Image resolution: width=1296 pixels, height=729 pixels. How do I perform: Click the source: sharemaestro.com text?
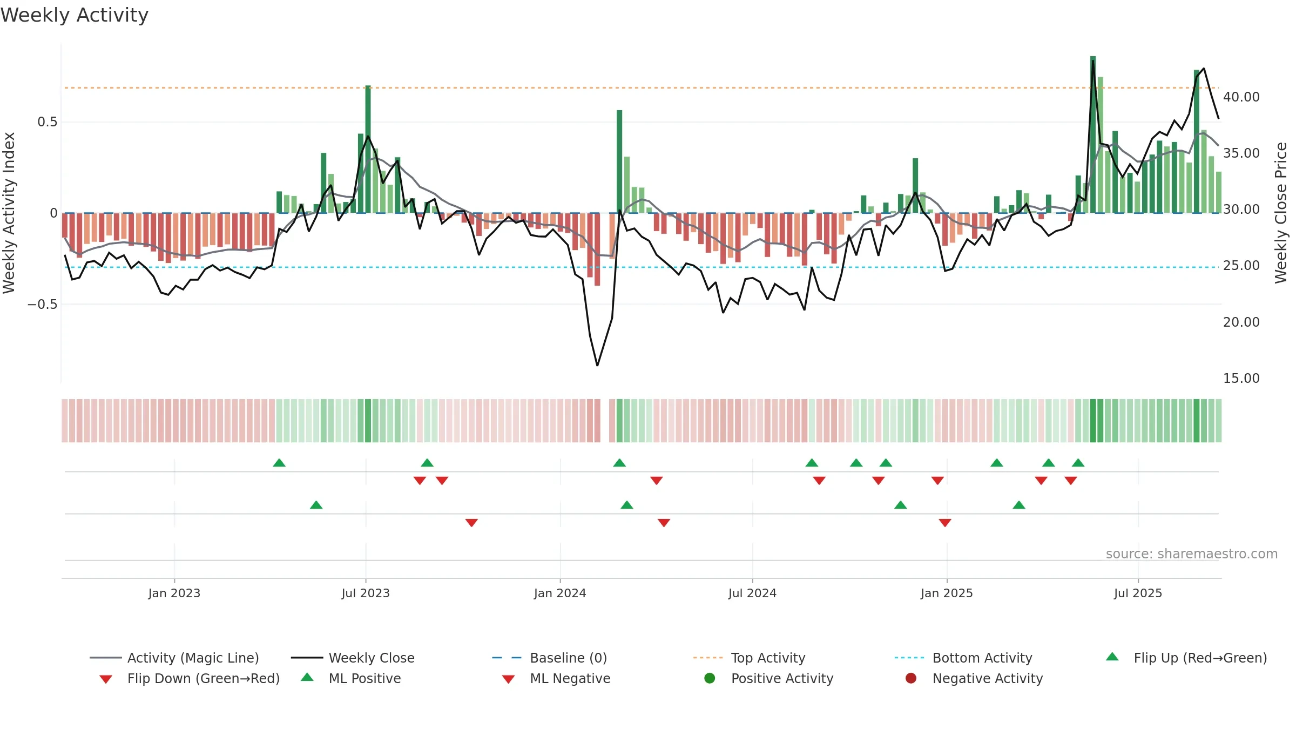(x=1192, y=553)
